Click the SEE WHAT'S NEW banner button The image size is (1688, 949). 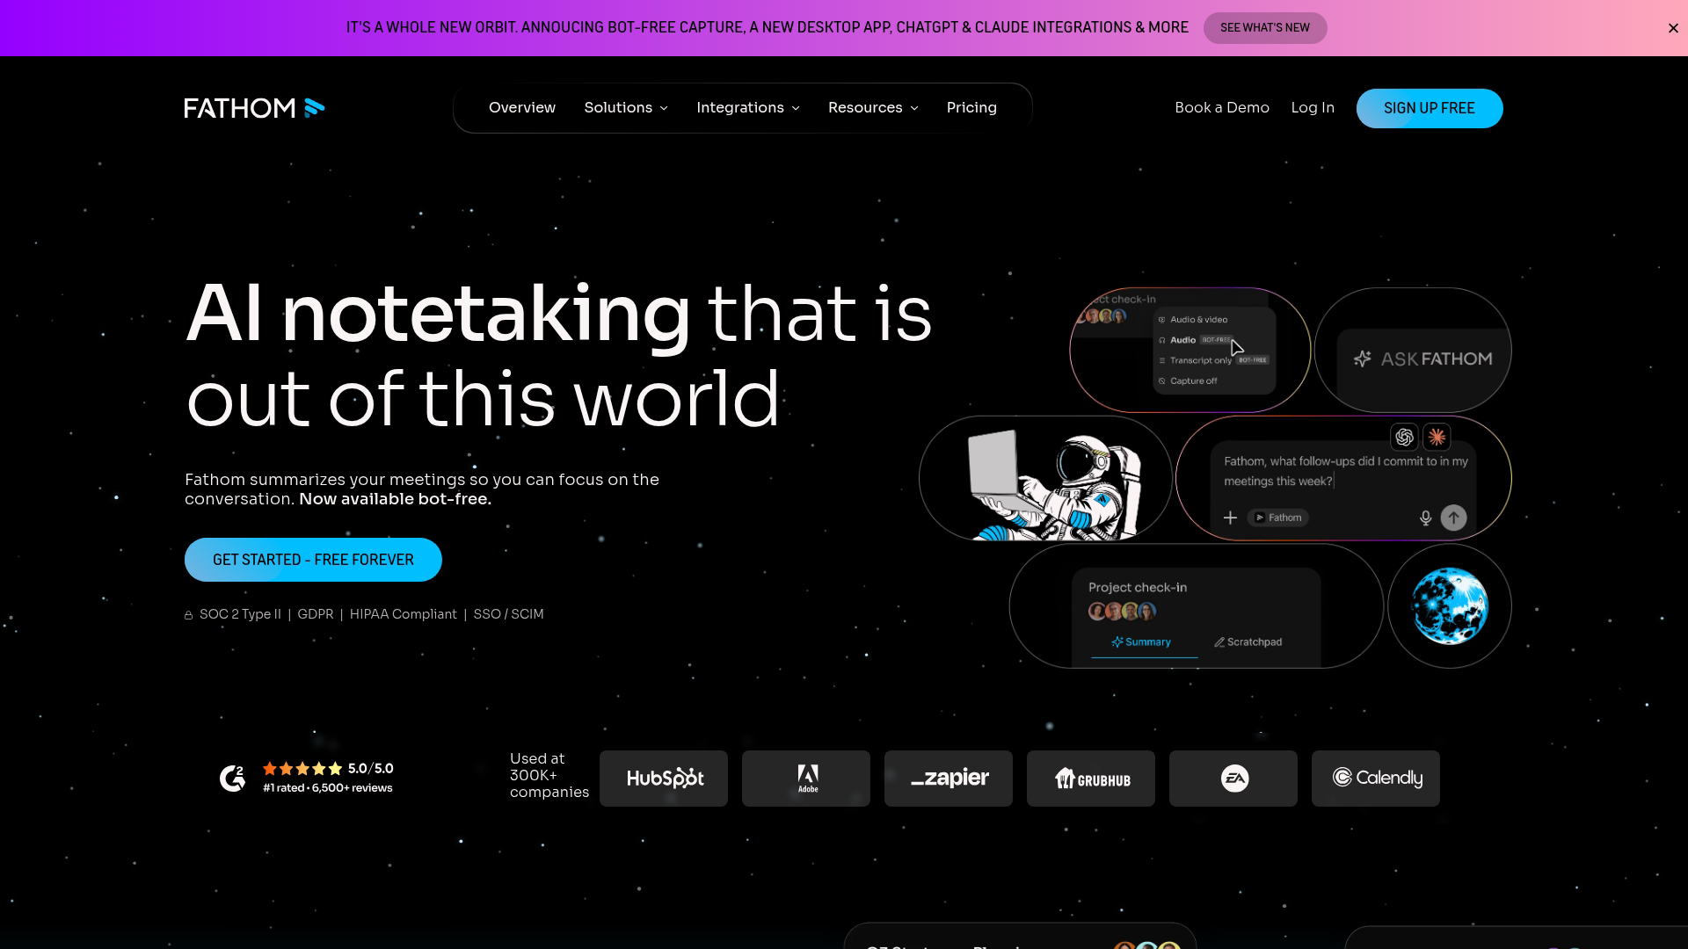(x=1265, y=28)
